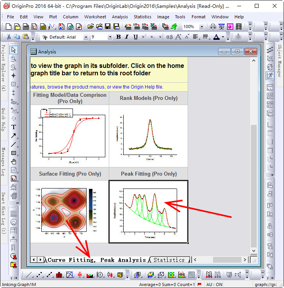The width and height of the screenshot is (284, 288).
Task: Open the Peak Fitting graph thumbnail
Action: 149,211
